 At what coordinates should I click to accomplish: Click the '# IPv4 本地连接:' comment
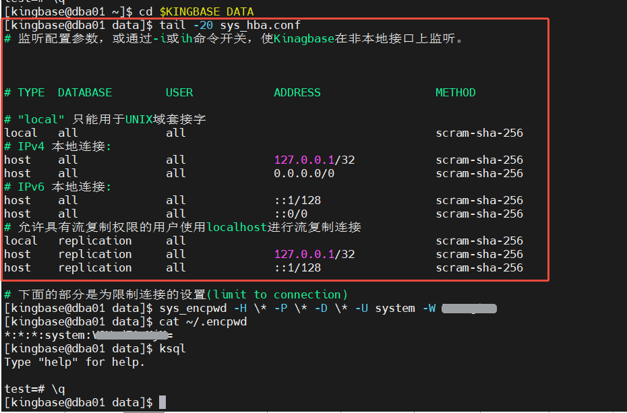58,146
